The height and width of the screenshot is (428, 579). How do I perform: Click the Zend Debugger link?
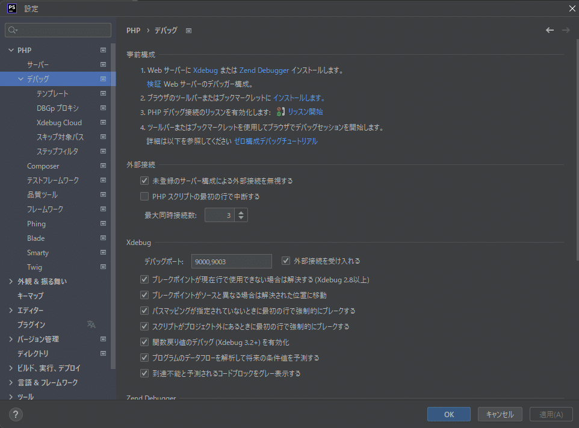tap(264, 70)
